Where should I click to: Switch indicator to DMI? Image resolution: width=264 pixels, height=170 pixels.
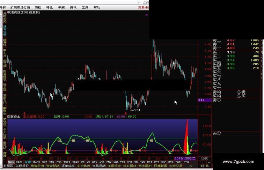[x=44, y=162]
